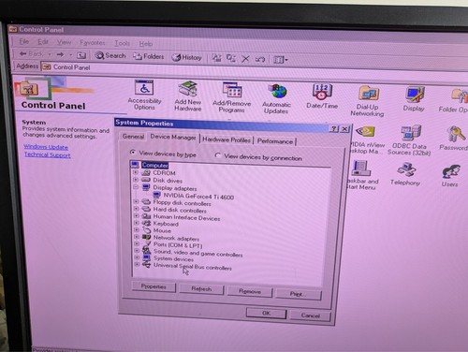The width and height of the screenshot is (468, 352).
Task: Open the Help menu
Action: 145,44
